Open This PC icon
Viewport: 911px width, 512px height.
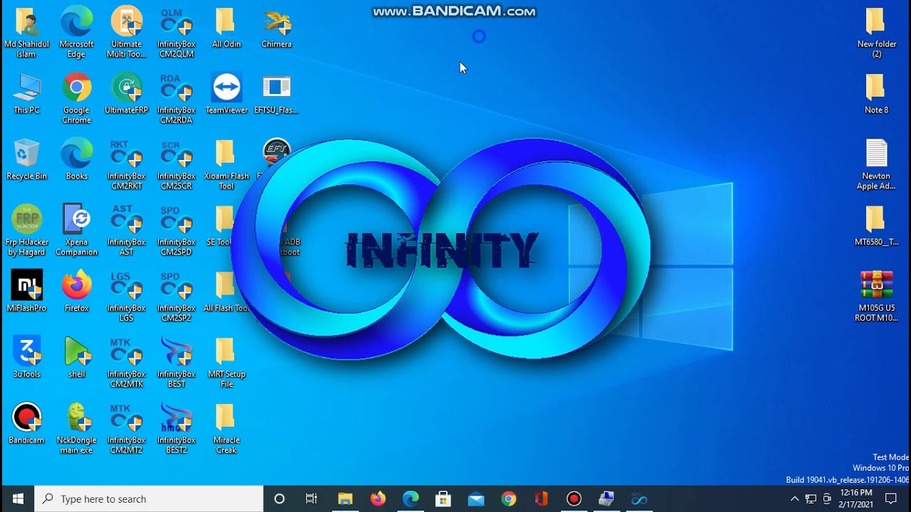pos(26,94)
